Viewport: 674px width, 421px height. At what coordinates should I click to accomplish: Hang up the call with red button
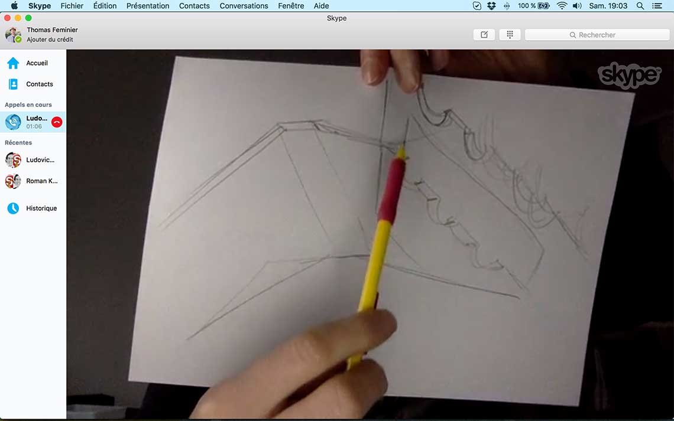57,122
